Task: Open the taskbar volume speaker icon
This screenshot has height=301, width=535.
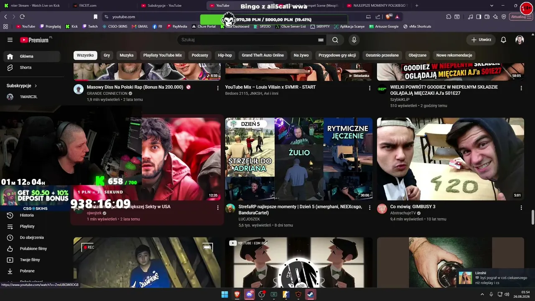Action: click(x=507, y=294)
